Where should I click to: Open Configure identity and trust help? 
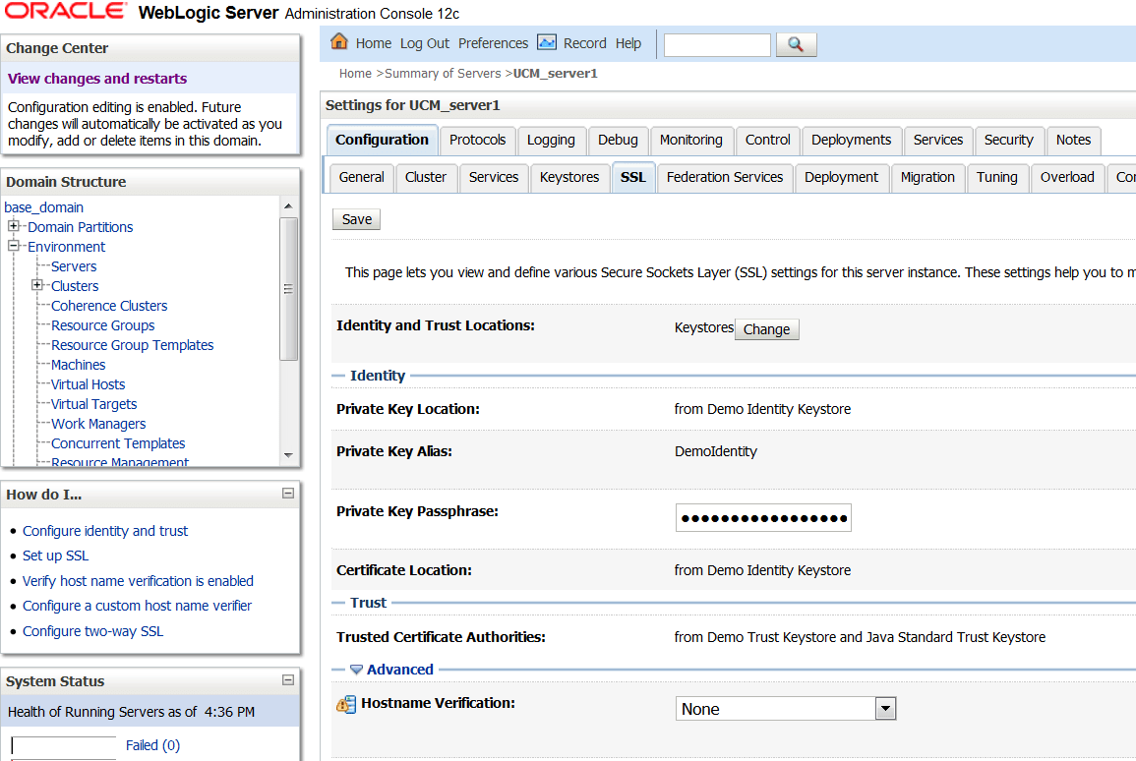pyautogui.click(x=105, y=531)
